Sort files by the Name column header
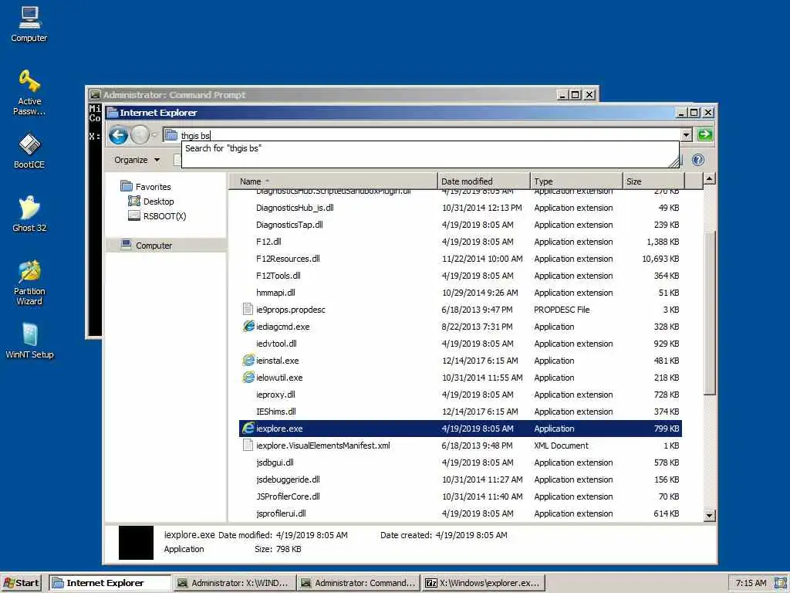This screenshot has height=593, width=790. 333,181
